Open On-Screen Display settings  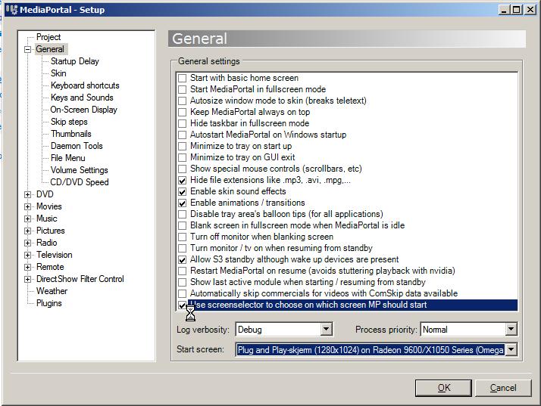click(84, 110)
